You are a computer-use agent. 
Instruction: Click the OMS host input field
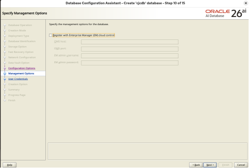point(129,42)
